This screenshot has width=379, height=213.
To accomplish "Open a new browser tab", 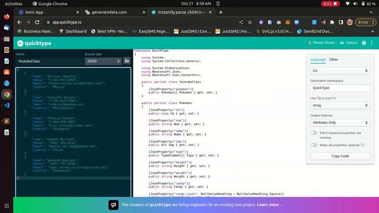I will (x=221, y=12).
